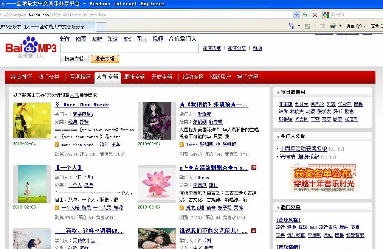Click the RSS feeds toolbar icon
Image resolution: width=383 pixels, height=249 pixels.
307,26
